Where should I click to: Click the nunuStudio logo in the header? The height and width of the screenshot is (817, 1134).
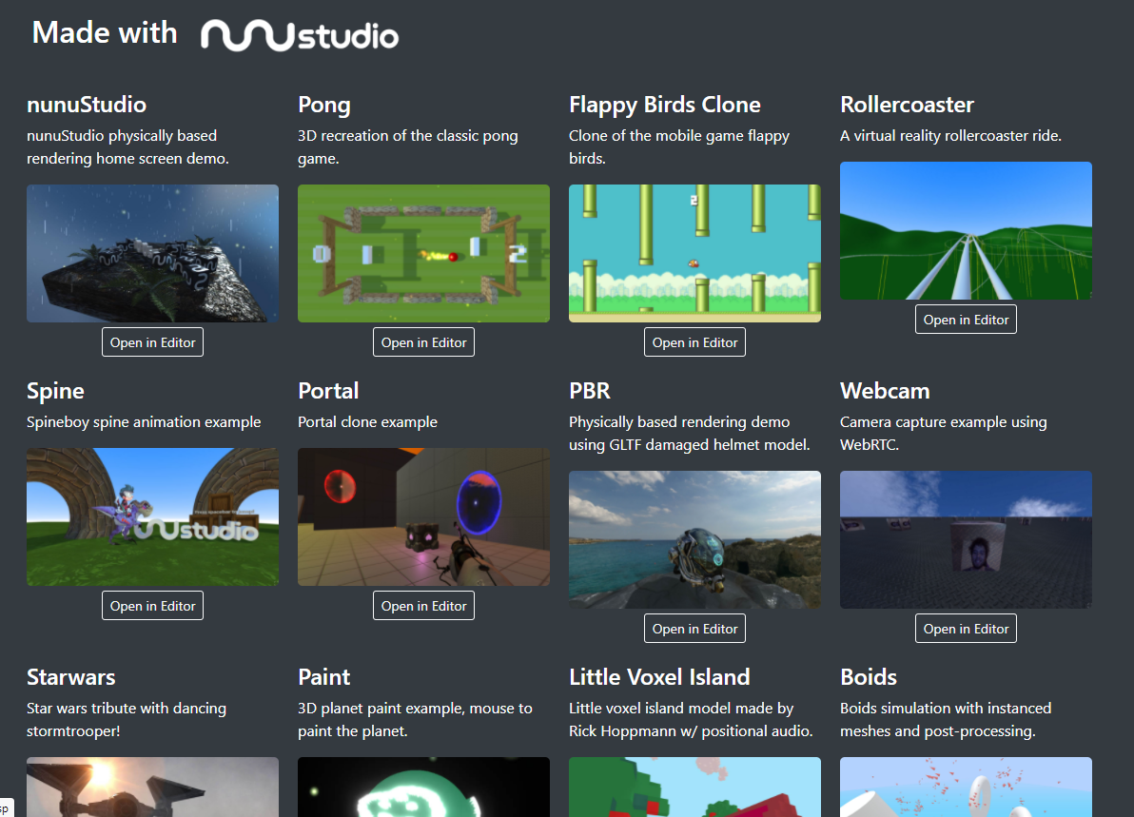[300, 34]
